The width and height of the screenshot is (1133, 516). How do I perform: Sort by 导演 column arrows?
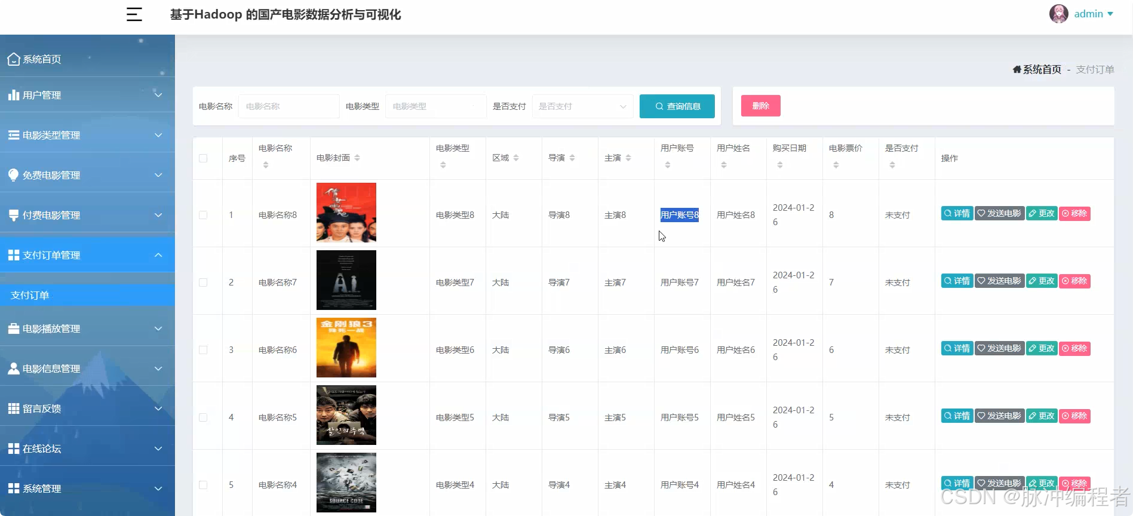572,158
